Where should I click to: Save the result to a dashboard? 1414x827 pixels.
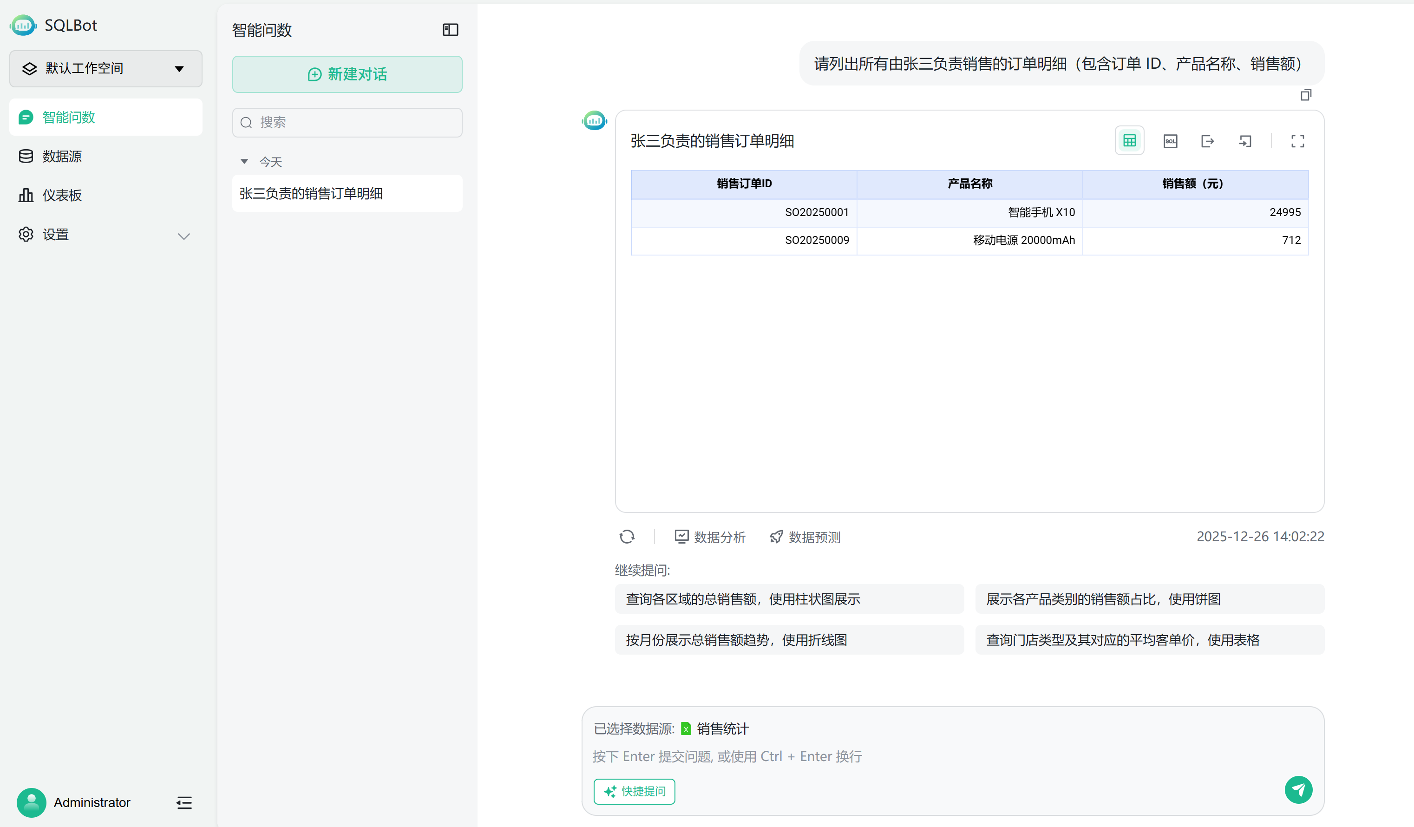click(1245, 140)
